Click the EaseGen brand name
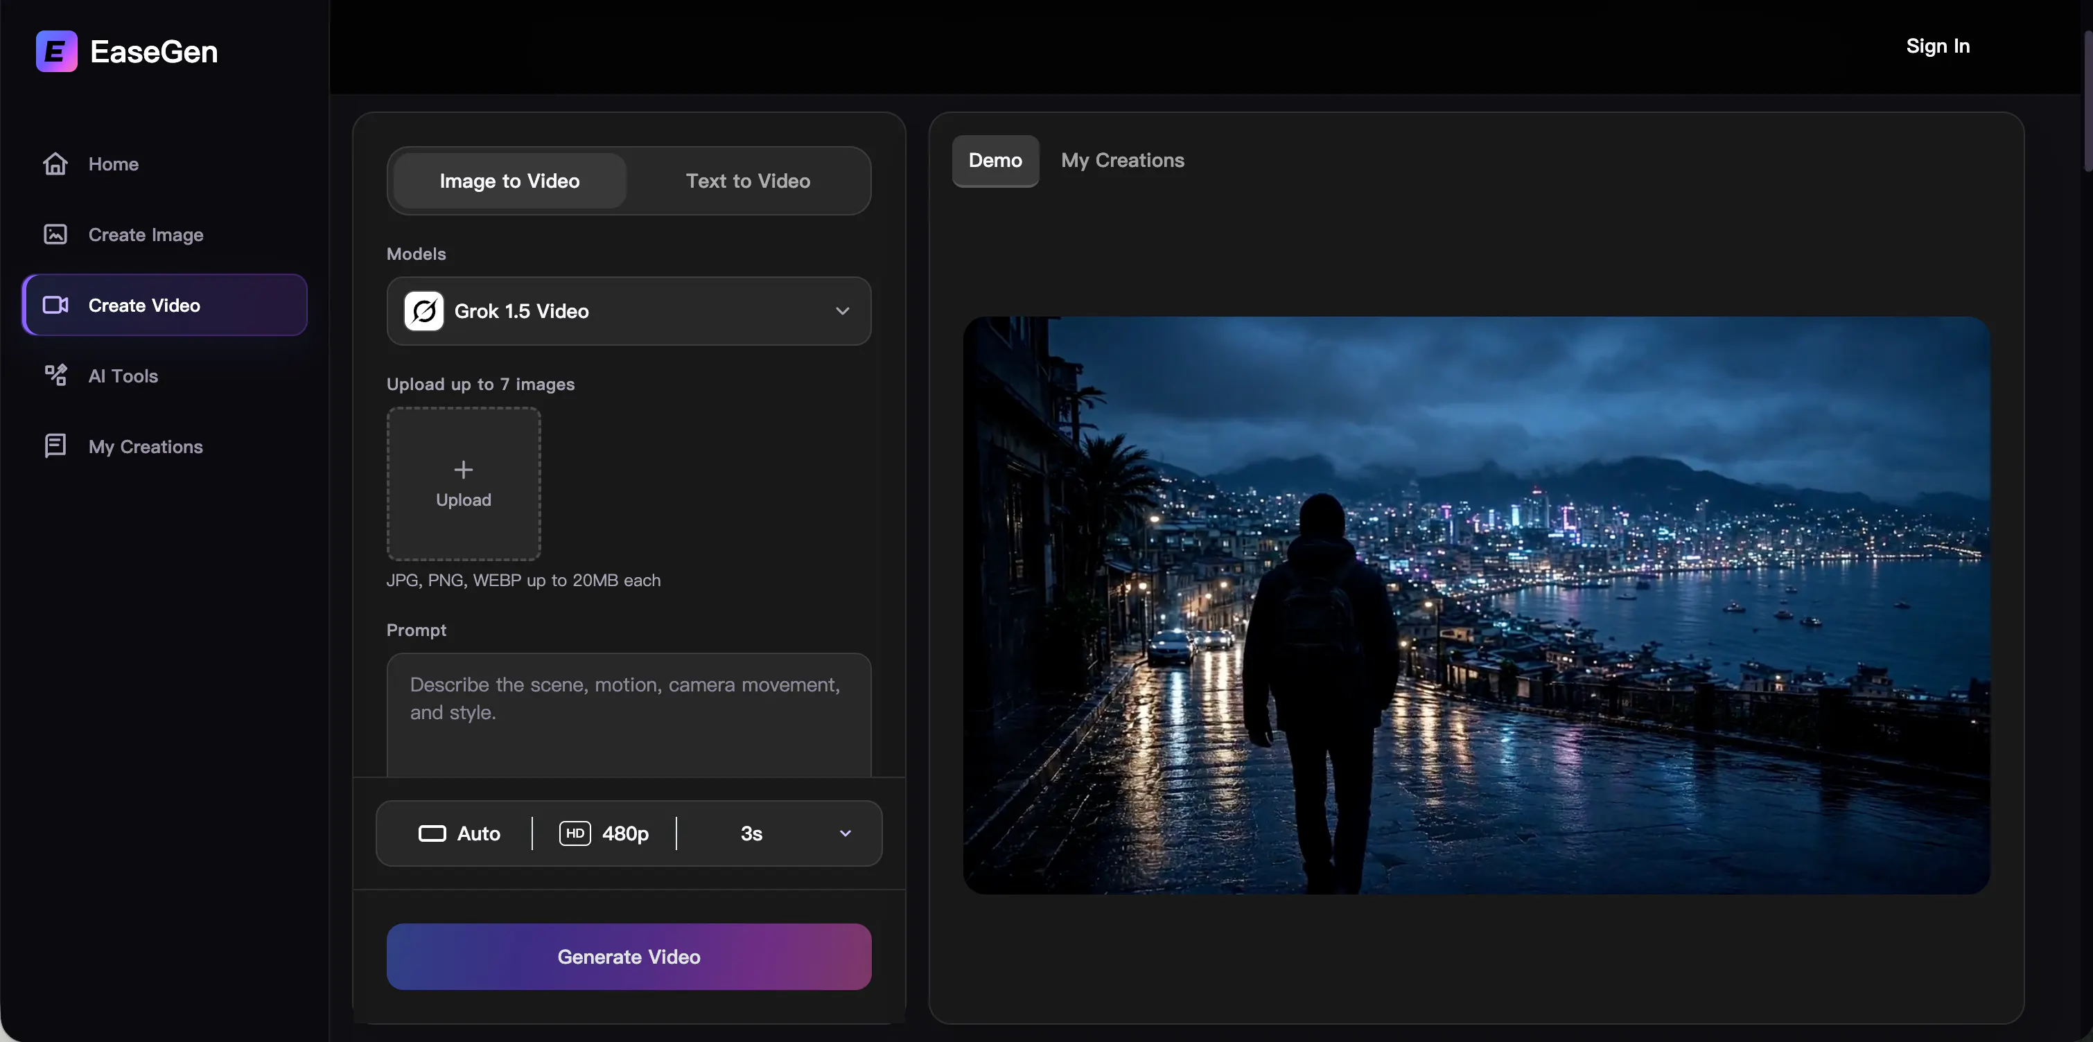 point(154,52)
